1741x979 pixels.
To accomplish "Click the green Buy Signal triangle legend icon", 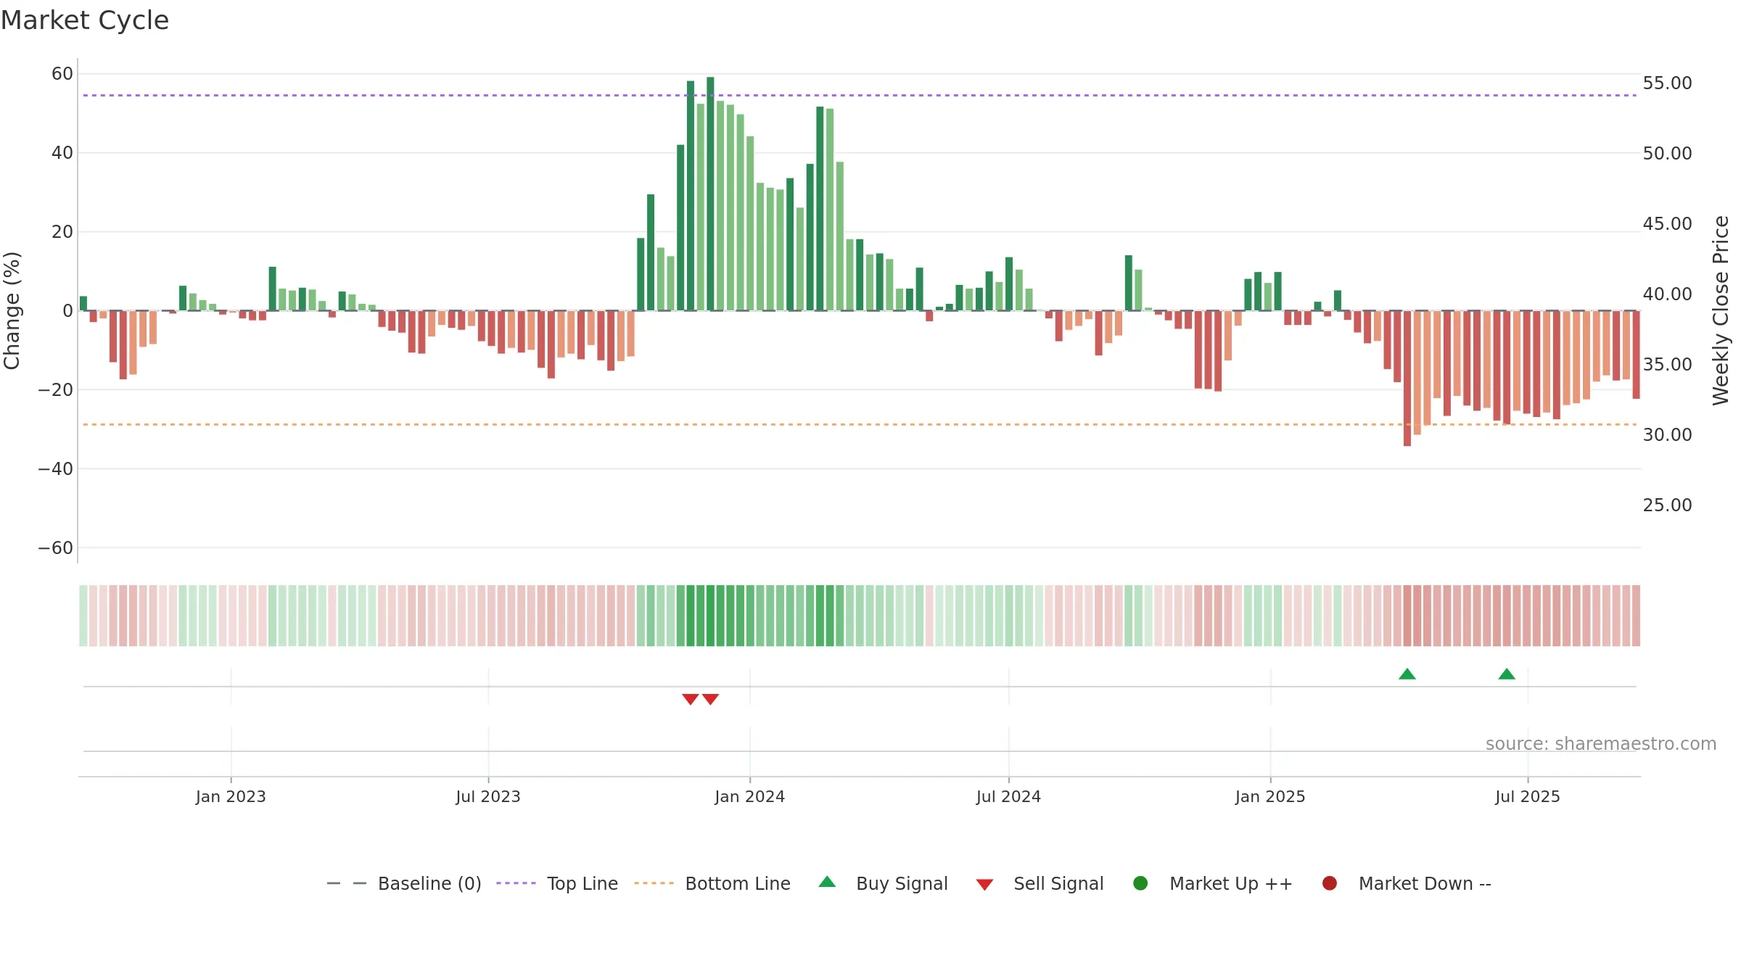I will 827,883.
